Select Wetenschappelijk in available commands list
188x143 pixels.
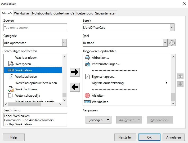[x=28, y=96]
